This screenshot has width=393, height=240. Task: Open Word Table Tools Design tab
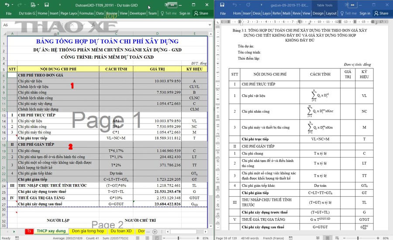[x=318, y=13]
